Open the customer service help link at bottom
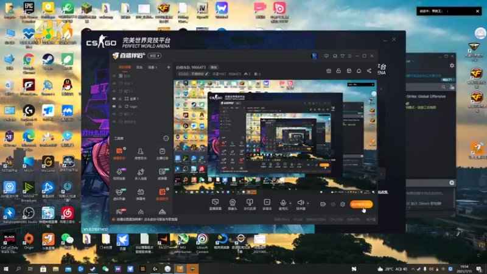 click(147, 219)
